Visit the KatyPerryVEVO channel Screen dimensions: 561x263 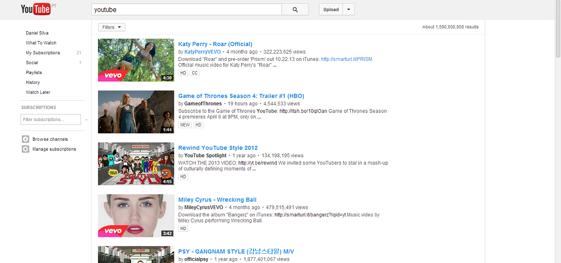[x=203, y=52]
